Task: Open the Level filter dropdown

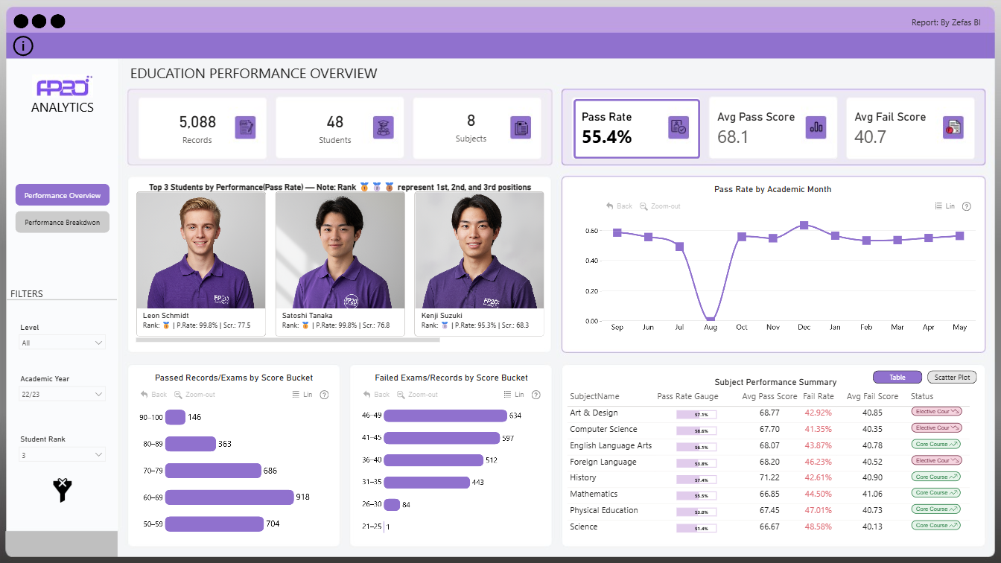Action: (62, 342)
